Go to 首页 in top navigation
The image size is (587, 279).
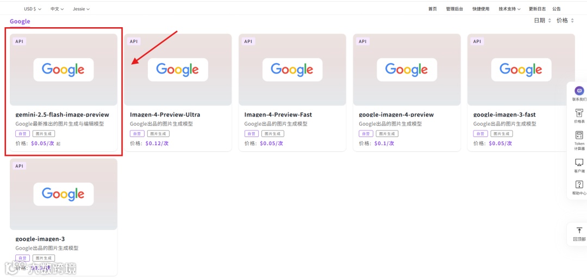pyautogui.click(x=433, y=9)
